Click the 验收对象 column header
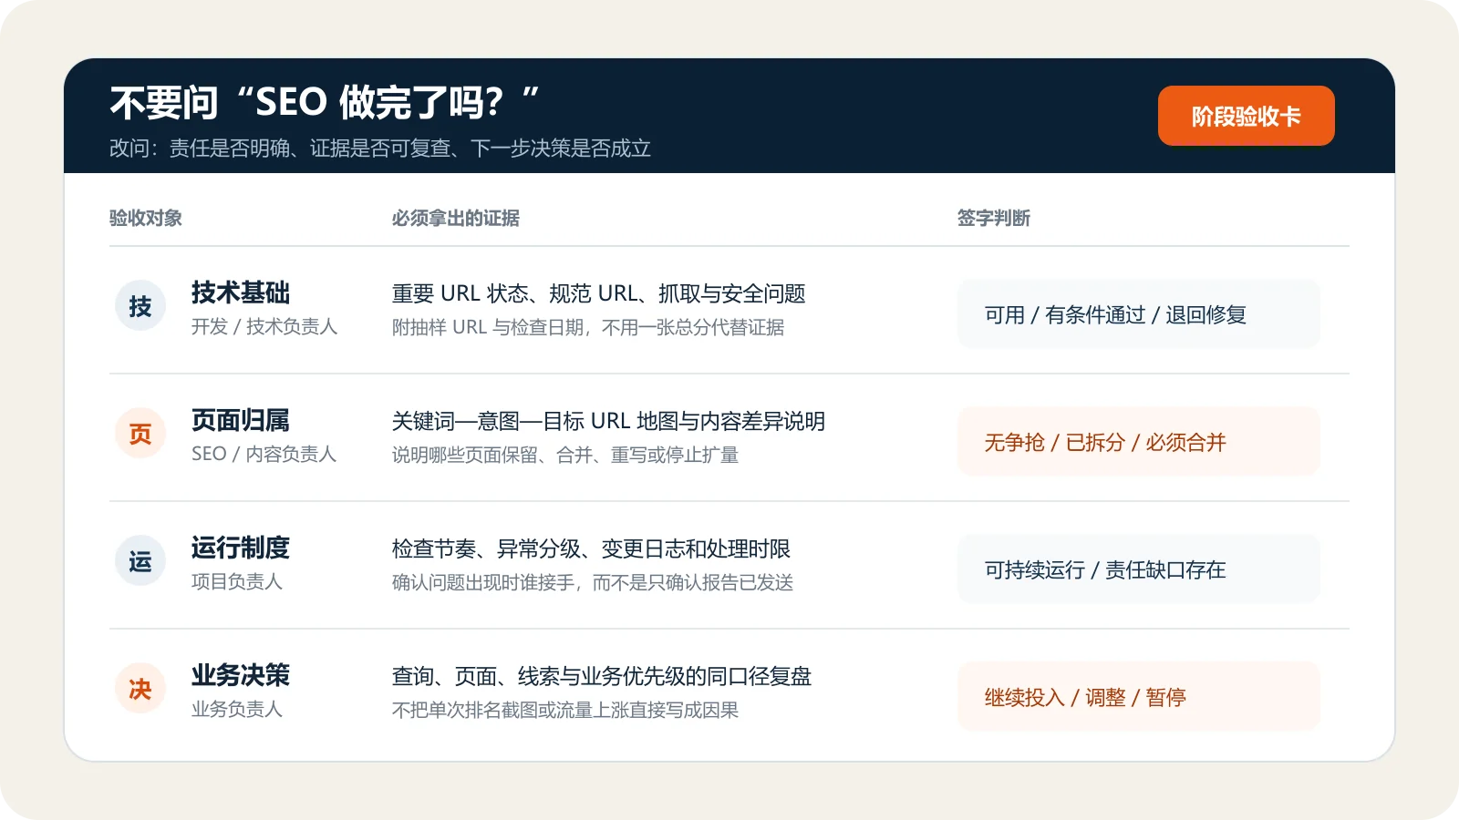 click(x=146, y=218)
